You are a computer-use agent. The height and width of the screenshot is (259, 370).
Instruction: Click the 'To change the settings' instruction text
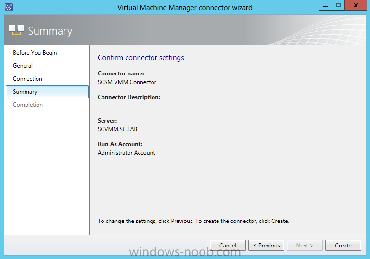pyautogui.click(x=193, y=221)
